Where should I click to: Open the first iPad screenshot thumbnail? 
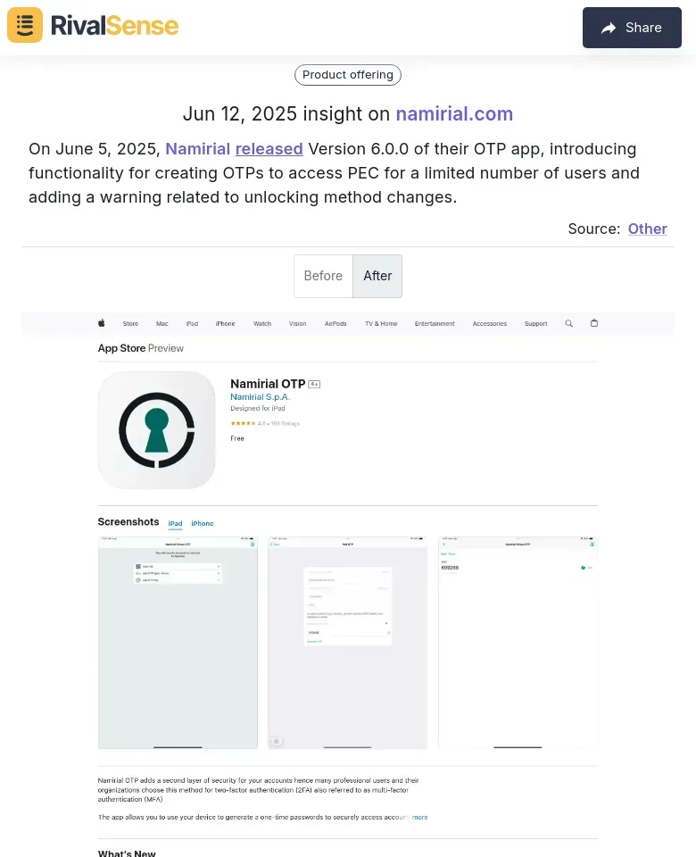pyautogui.click(x=178, y=643)
